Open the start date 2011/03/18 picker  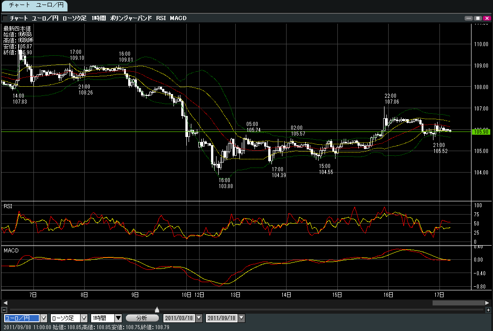click(x=199, y=318)
